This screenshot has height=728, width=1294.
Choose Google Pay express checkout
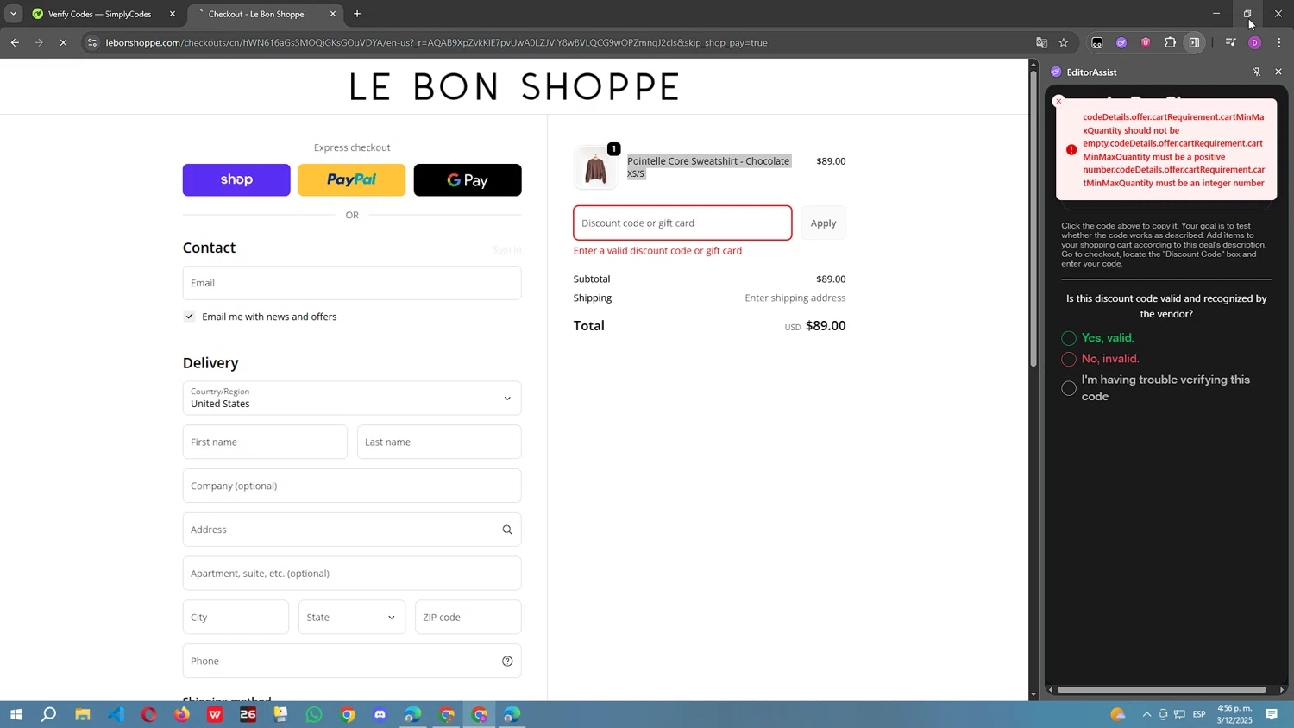tap(468, 179)
